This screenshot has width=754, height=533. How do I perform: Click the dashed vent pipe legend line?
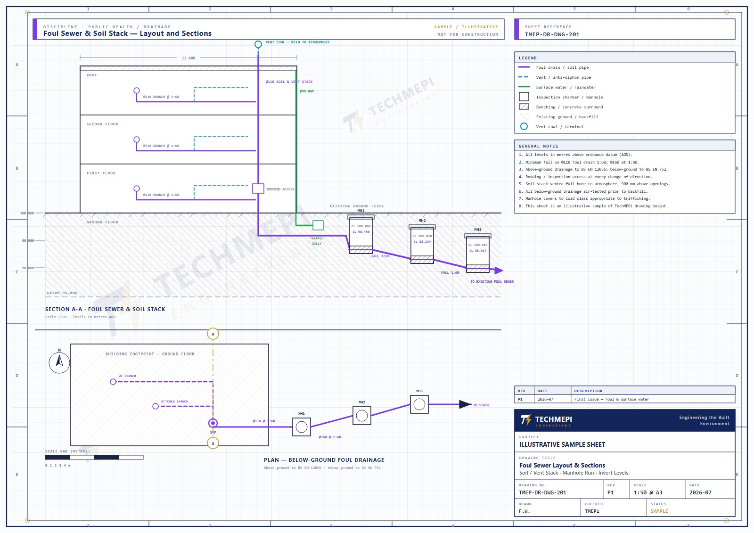524,77
